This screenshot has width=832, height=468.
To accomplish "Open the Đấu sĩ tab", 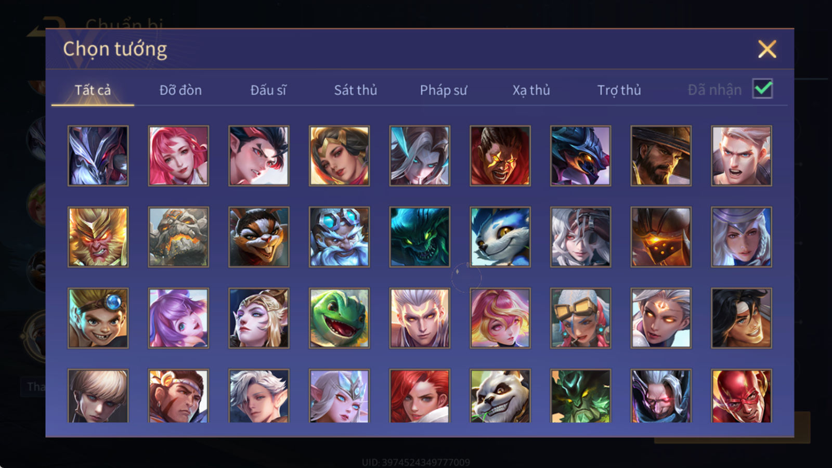I will [x=268, y=90].
